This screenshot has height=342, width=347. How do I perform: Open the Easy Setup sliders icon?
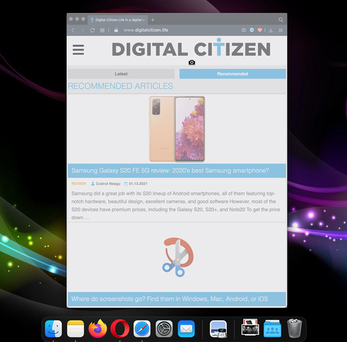[x=281, y=30]
